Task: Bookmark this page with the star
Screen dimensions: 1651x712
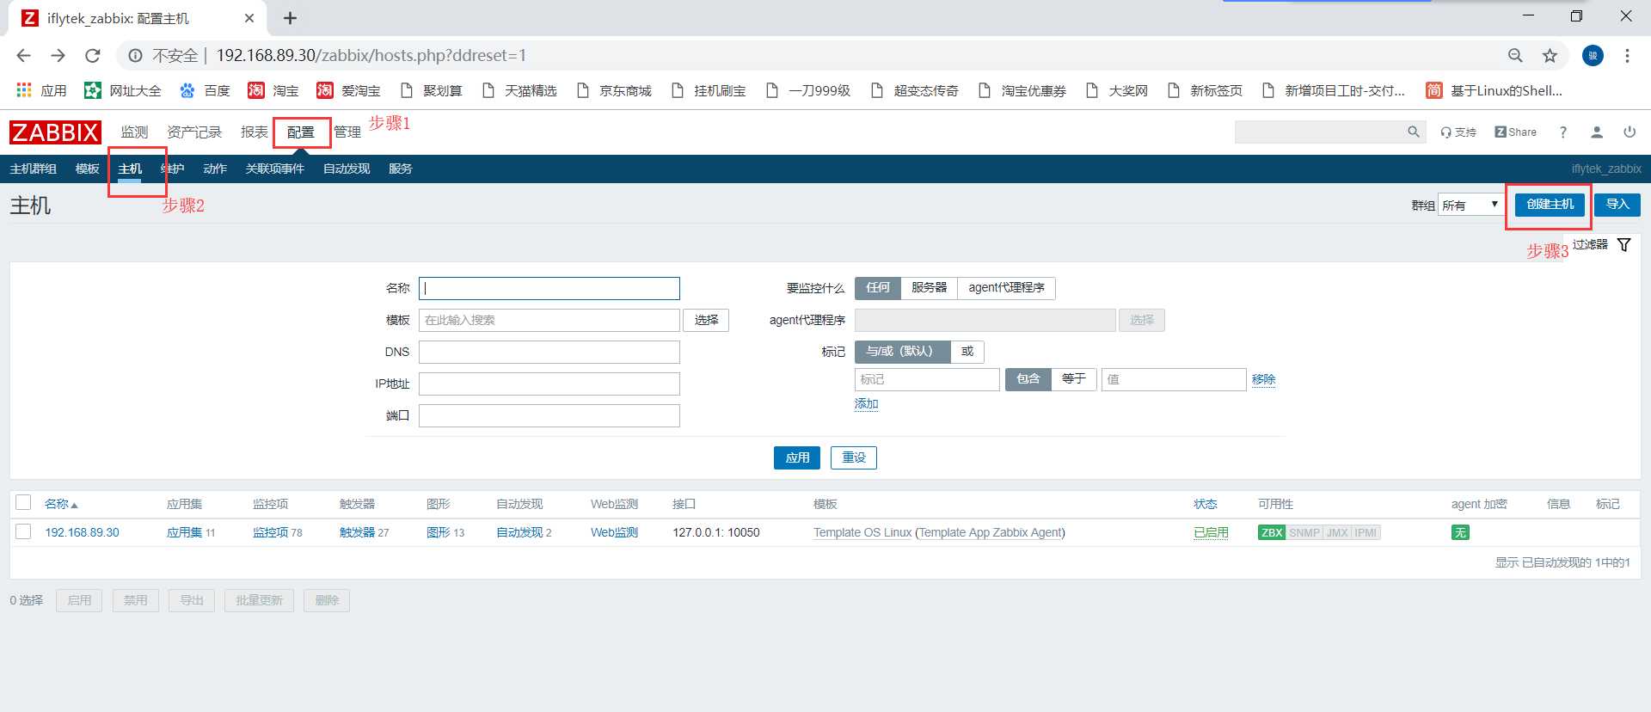Action: coord(1550,56)
